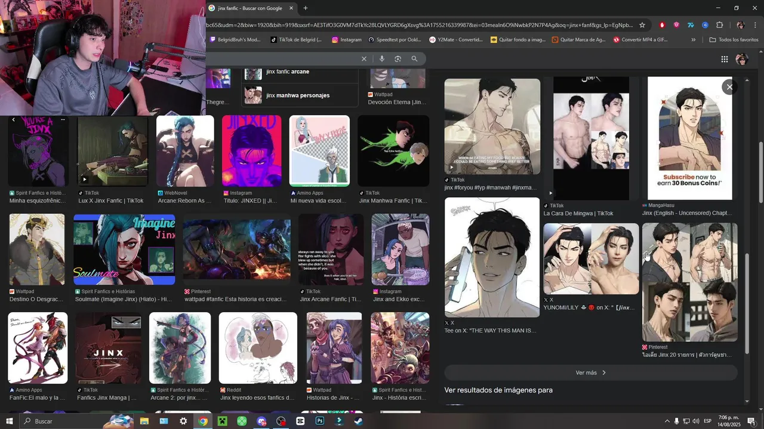Open the TikTok de Belgrid bookmark
The image size is (764, 429).
click(296, 40)
